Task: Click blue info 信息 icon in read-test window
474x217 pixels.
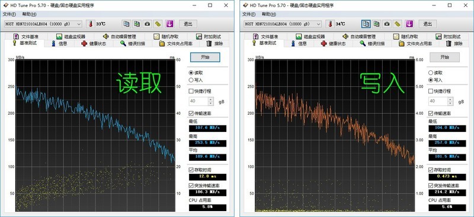Action: [53, 44]
